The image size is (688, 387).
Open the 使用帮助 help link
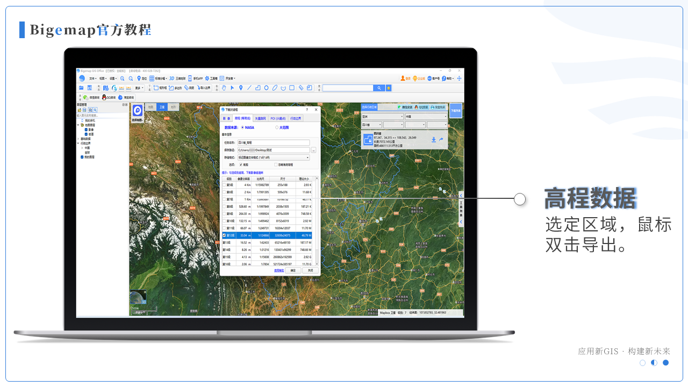pyautogui.click(x=279, y=270)
